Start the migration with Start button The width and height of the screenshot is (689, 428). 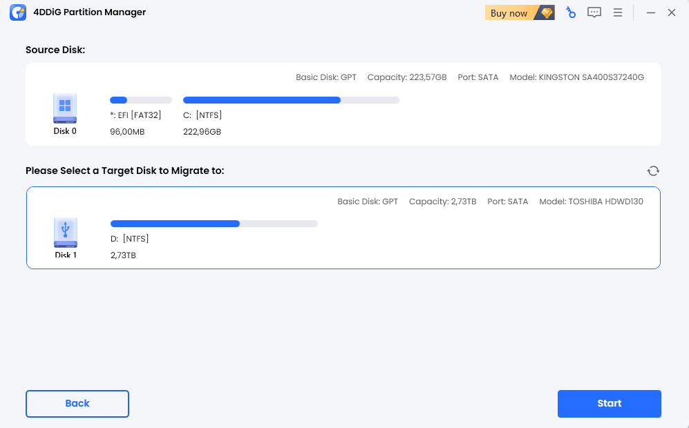(x=609, y=403)
